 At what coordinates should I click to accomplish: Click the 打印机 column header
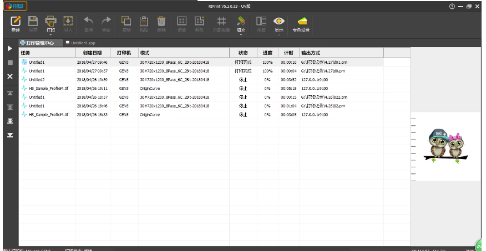[124, 53]
